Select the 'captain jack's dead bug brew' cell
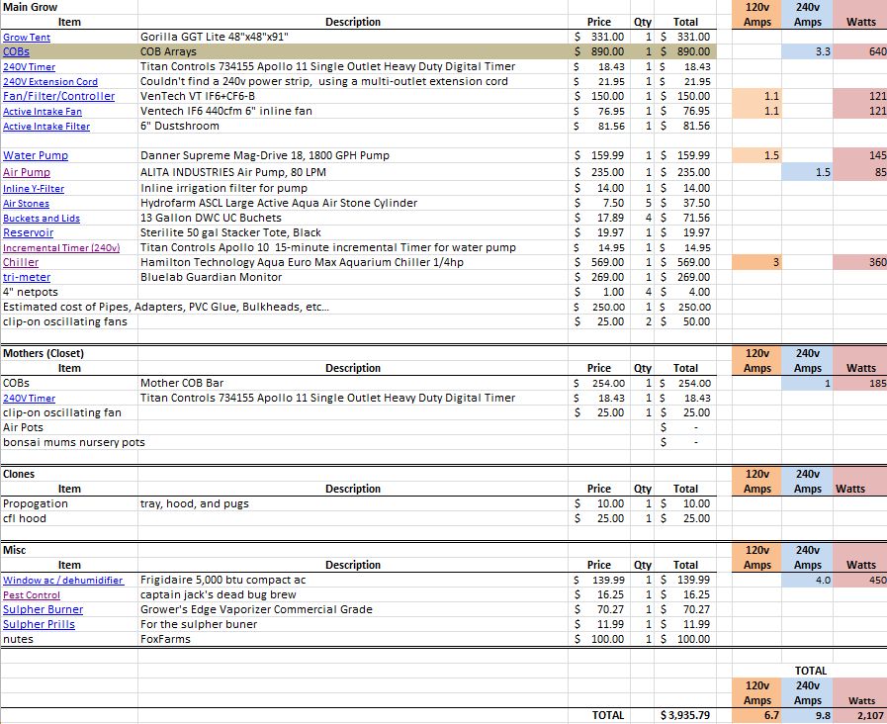The width and height of the screenshot is (887, 724). 353,595
